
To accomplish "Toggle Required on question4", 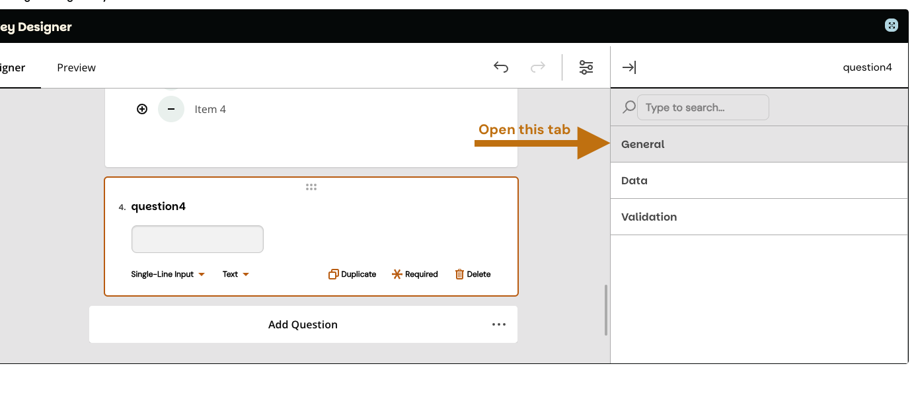I will pyautogui.click(x=415, y=274).
